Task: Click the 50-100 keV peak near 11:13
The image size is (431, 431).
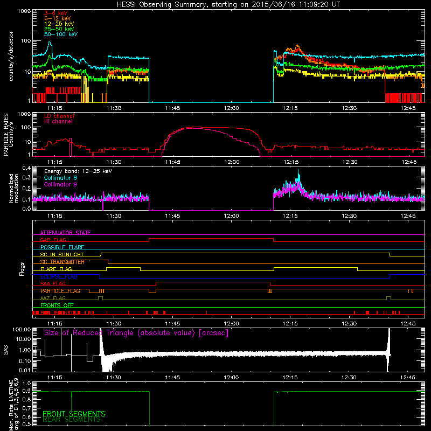Action: coord(50,43)
